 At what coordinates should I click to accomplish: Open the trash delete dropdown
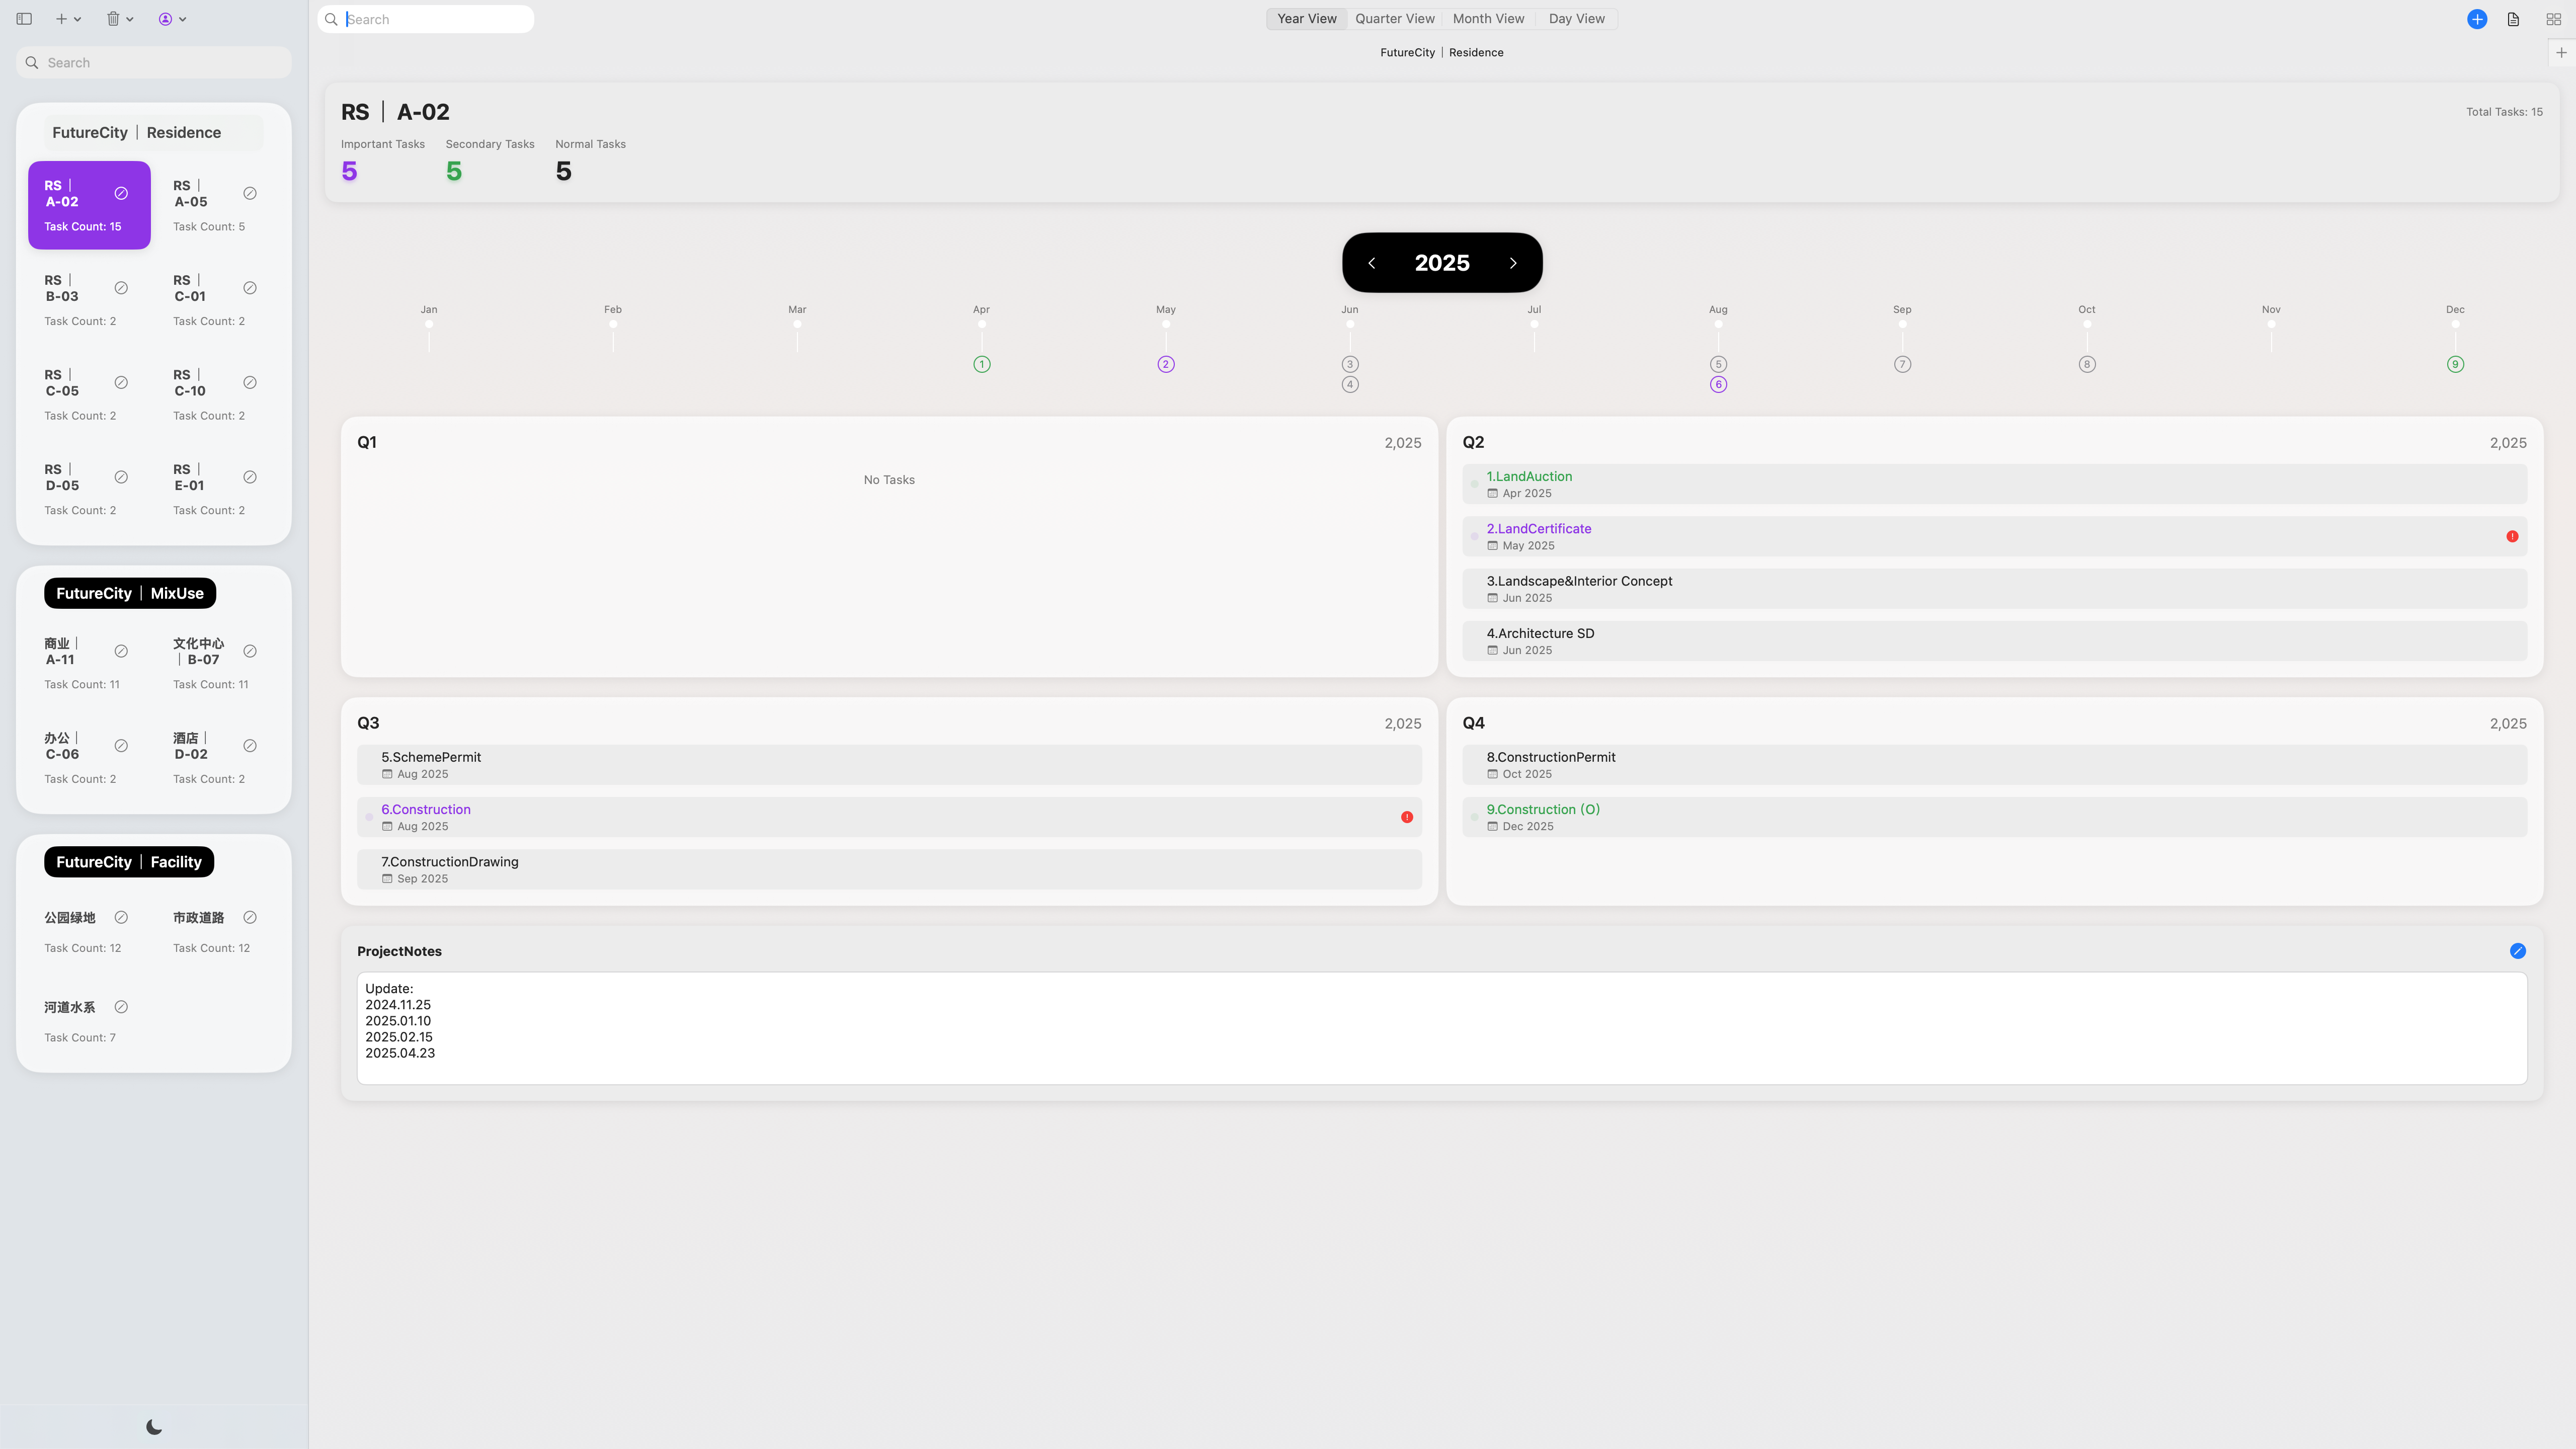coord(119,19)
